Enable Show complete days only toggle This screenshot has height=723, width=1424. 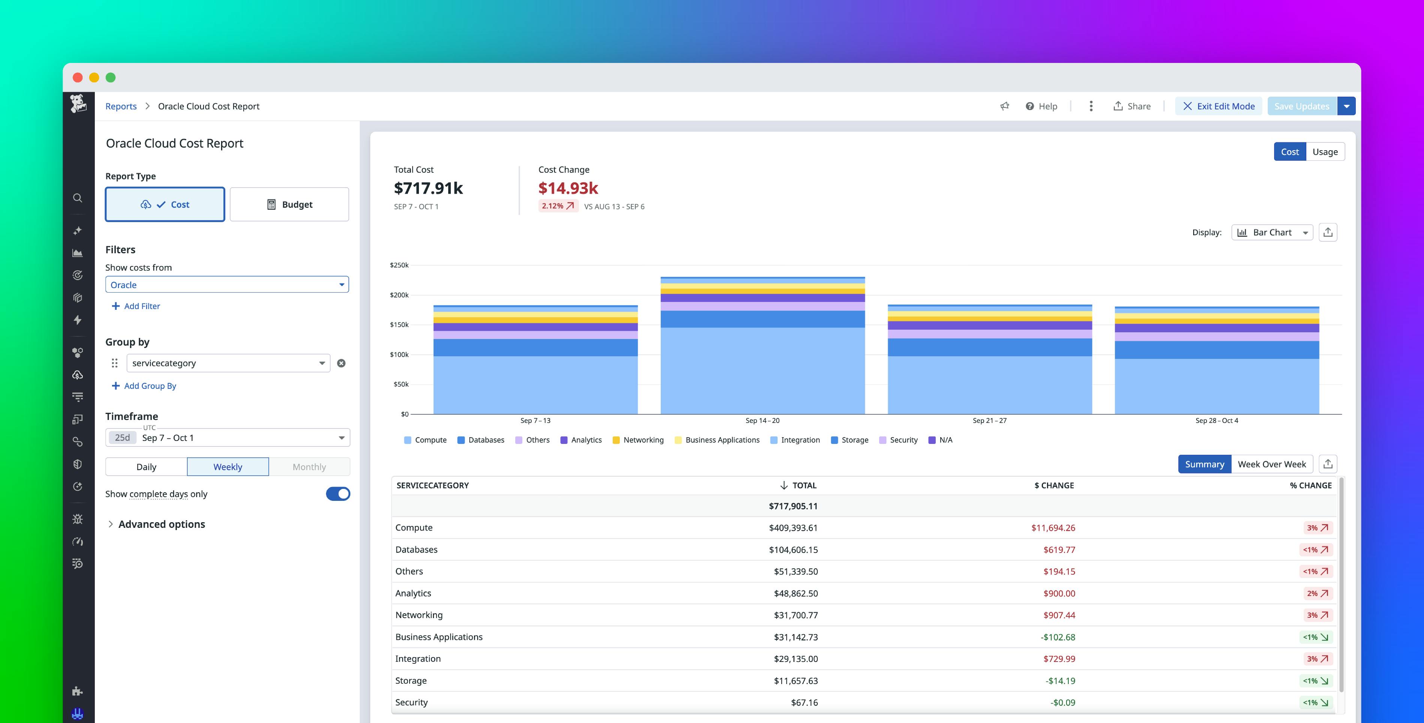338,494
